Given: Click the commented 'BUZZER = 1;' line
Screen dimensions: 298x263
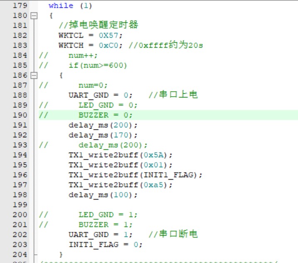Looking at the screenshot, I should pos(106,225).
